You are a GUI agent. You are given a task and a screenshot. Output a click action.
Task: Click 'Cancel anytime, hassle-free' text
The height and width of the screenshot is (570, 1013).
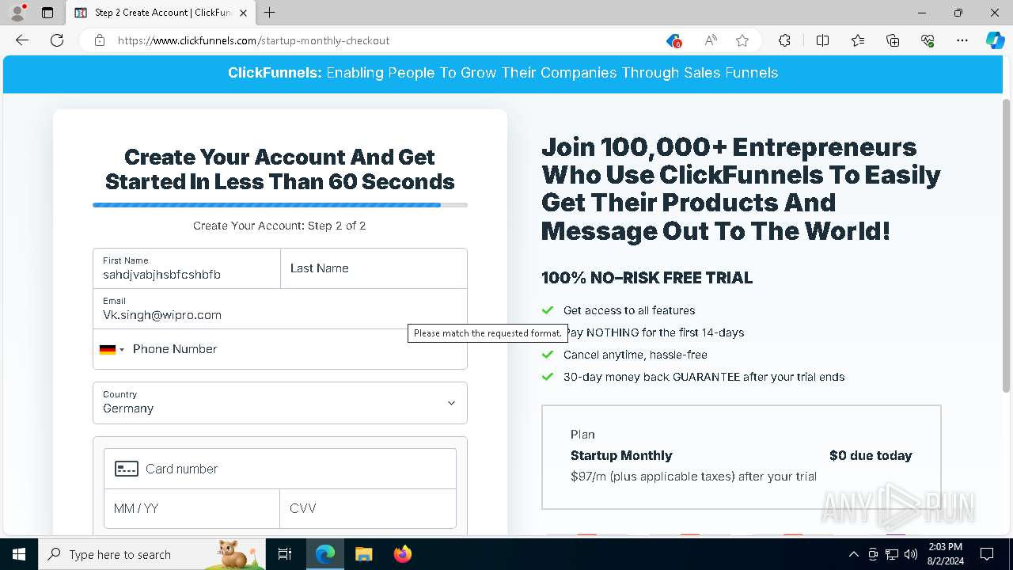coord(635,355)
